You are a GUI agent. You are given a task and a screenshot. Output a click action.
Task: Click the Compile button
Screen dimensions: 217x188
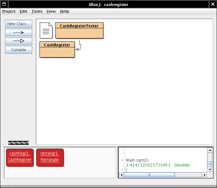tap(18, 50)
